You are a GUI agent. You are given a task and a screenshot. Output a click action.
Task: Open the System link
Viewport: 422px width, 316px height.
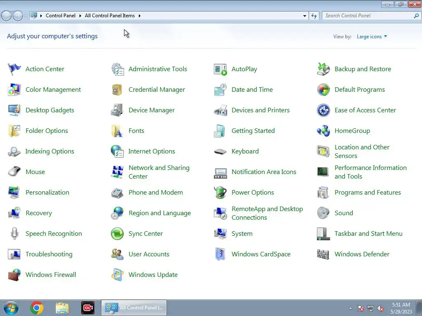pos(242,234)
